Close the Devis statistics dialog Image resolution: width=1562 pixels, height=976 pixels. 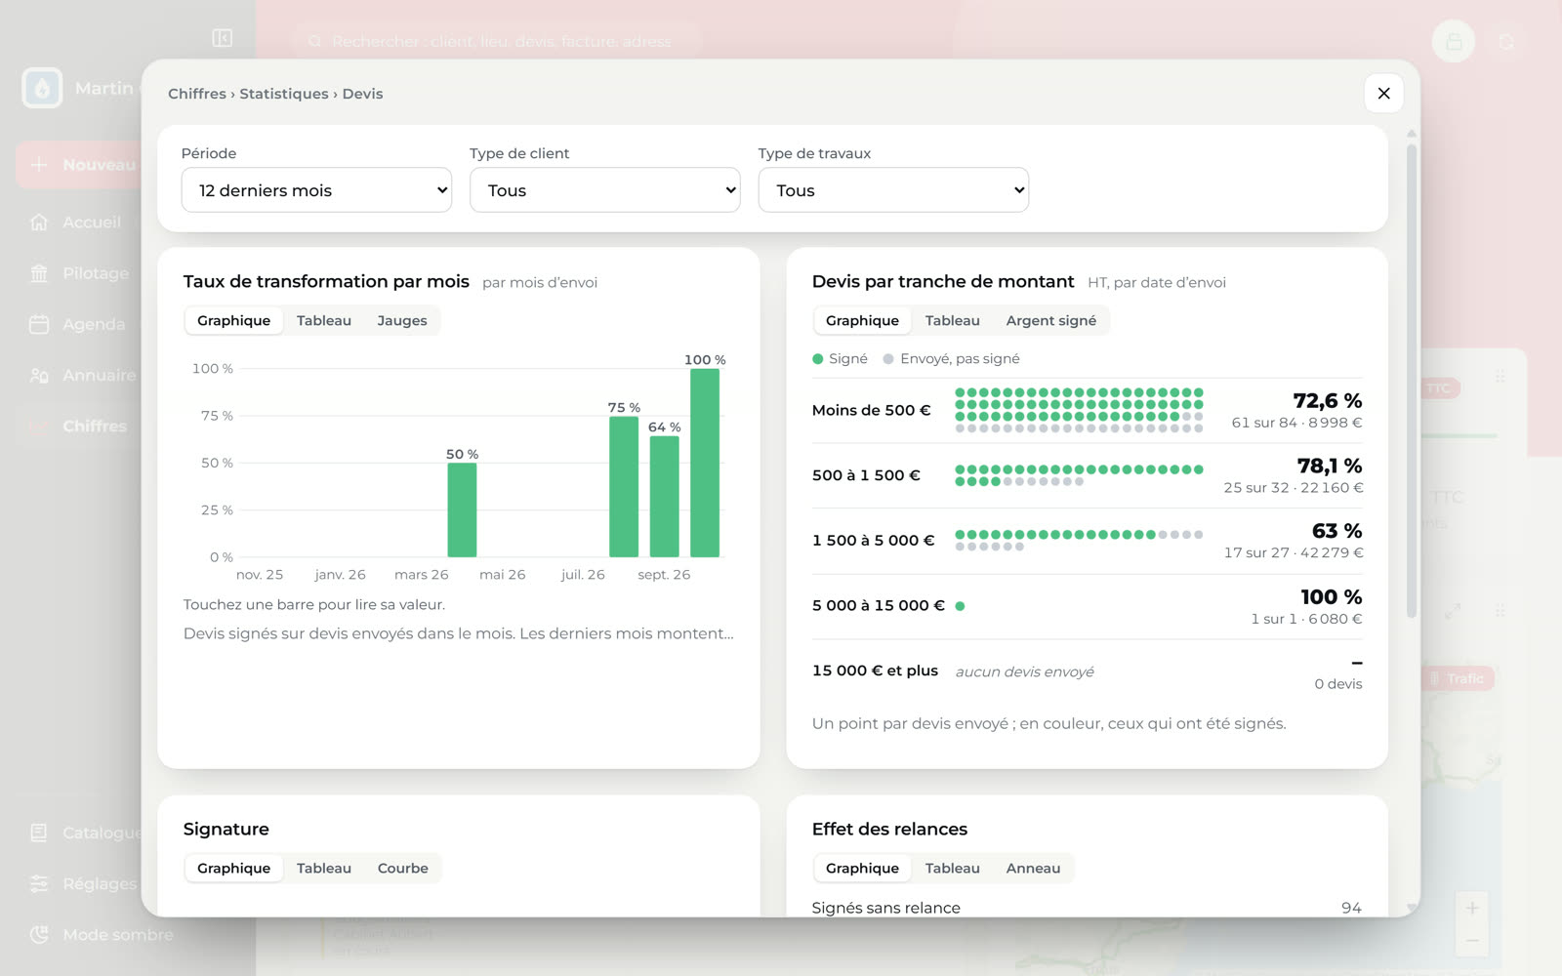point(1383,94)
